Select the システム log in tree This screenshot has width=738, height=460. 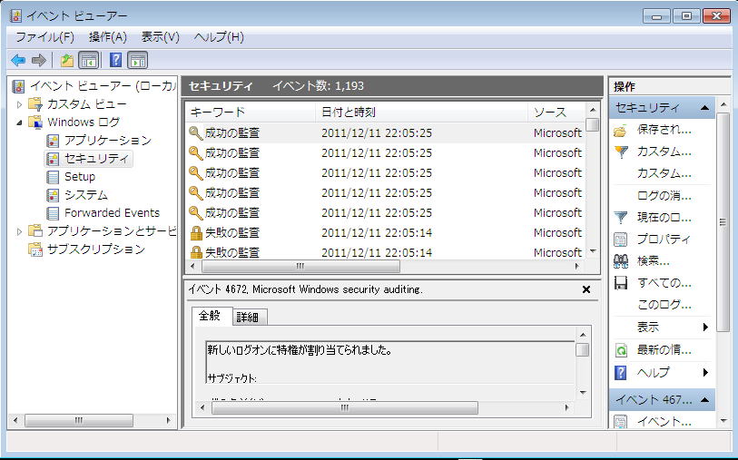pos(86,195)
